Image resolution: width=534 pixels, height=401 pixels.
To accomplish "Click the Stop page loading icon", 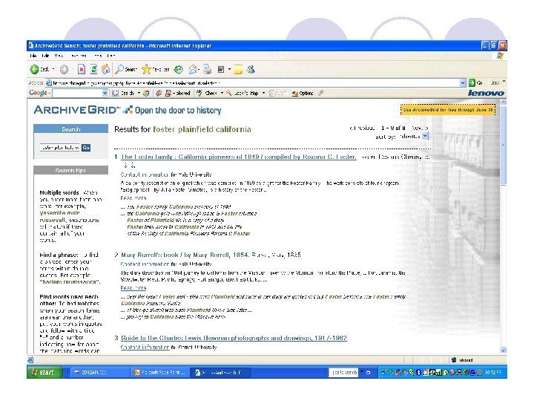I will (82, 70).
